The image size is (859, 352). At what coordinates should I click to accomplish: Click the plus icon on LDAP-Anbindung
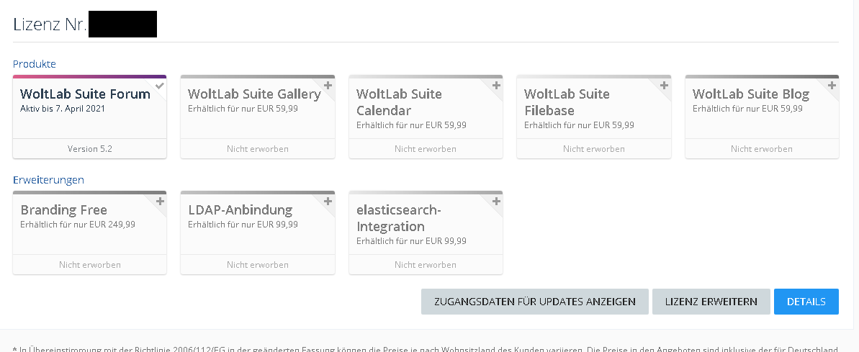tap(328, 202)
